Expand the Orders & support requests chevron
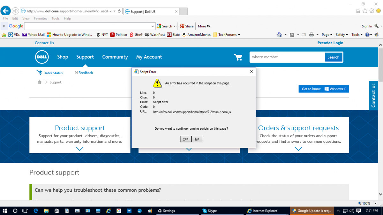 [298, 148]
